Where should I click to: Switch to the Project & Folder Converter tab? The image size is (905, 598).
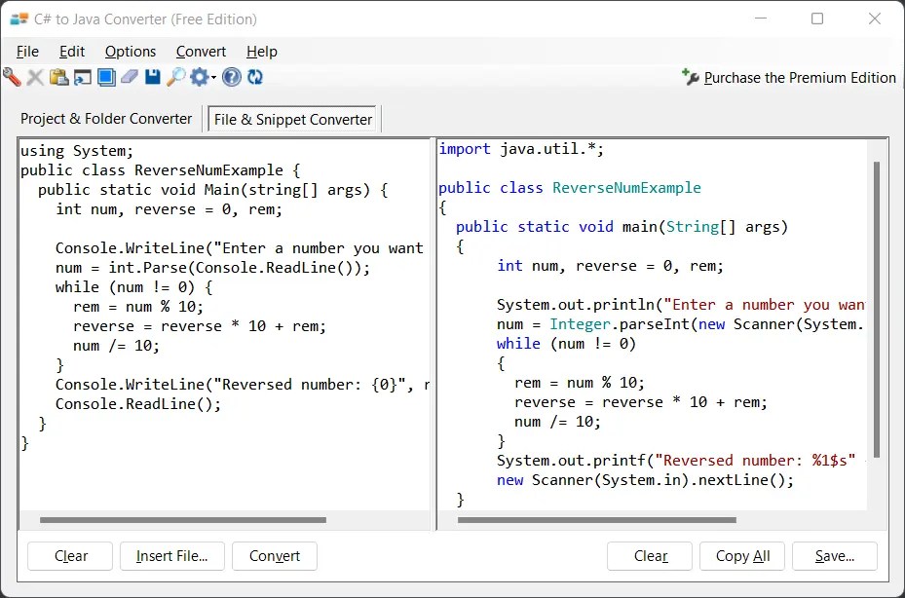105,118
